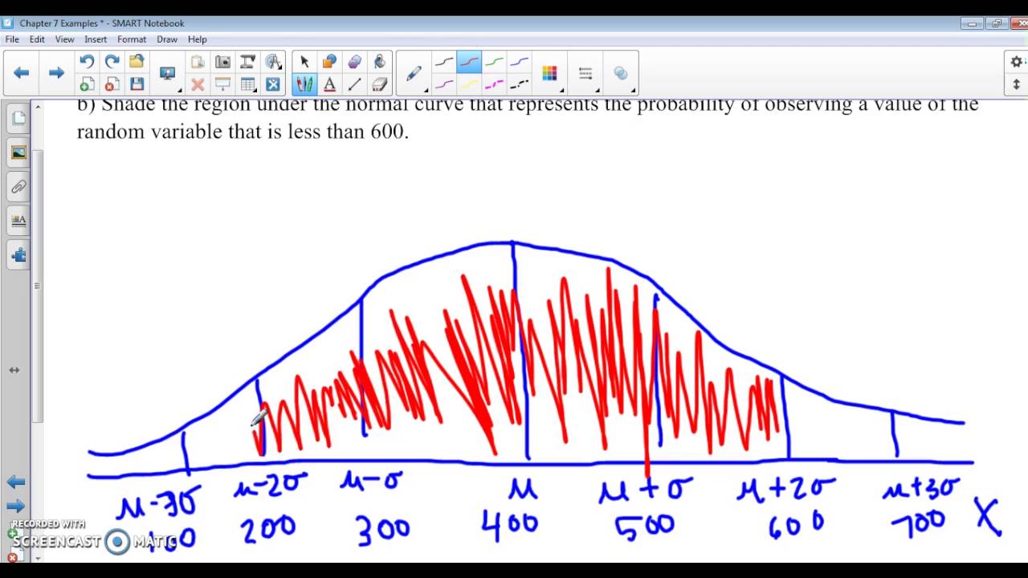The width and height of the screenshot is (1028, 578).
Task: Select the Text tool
Action: 329,84
